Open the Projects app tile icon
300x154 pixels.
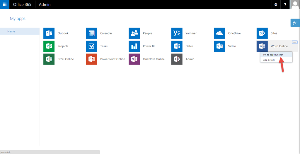[49, 46]
